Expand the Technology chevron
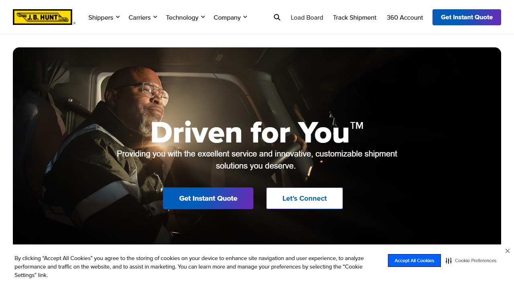Image resolution: width=514 pixels, height=289 pixels. pos(203,17)
